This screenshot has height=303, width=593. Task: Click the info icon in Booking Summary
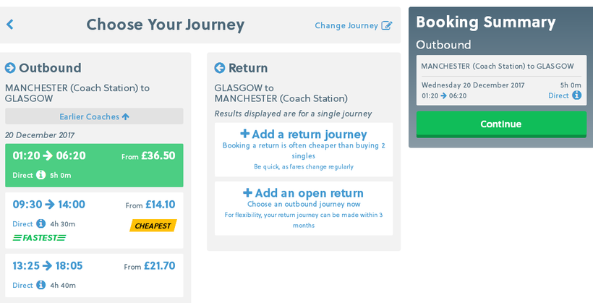click(577, 95)
